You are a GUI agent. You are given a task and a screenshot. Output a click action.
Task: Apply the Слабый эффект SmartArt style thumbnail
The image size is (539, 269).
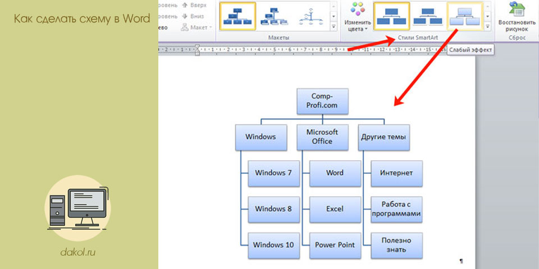click(x=464, y=16)
